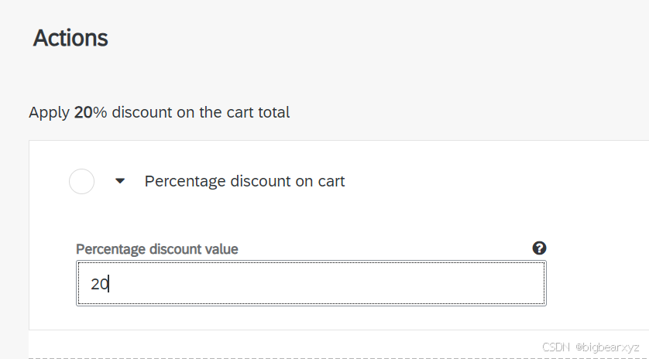This screenshot has width=649, height=359.
Task: Click the bold 20 in the summary line
Action: [83, 113]
